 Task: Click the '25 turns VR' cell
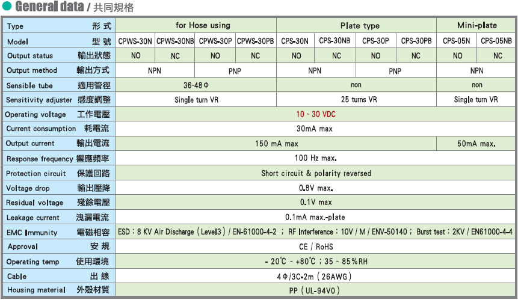pyautogui.click(x=359, y=100)
